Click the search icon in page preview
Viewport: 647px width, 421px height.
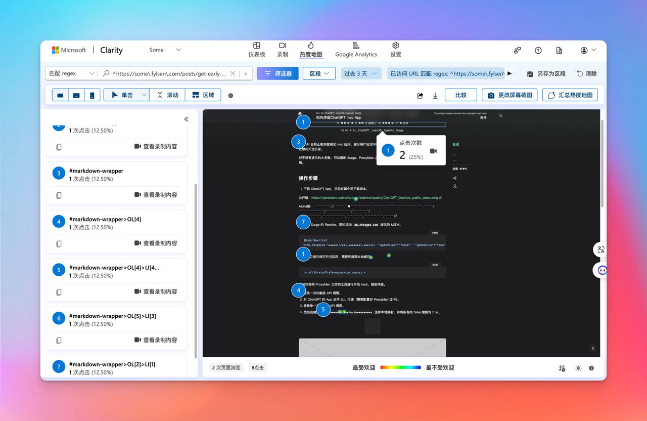pyautogui.click(x=501, y=116)
